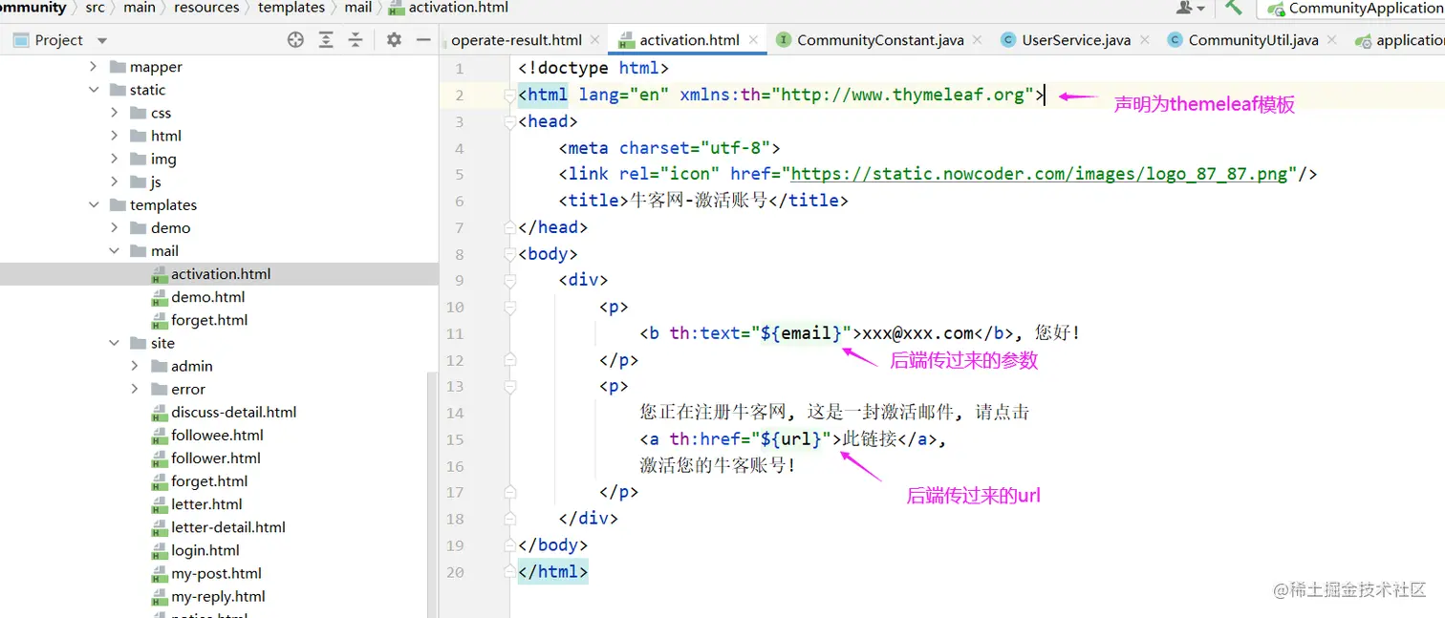1445x618 pixels.
Task: Click the templates breadcrumb
Action: [291, 8]
